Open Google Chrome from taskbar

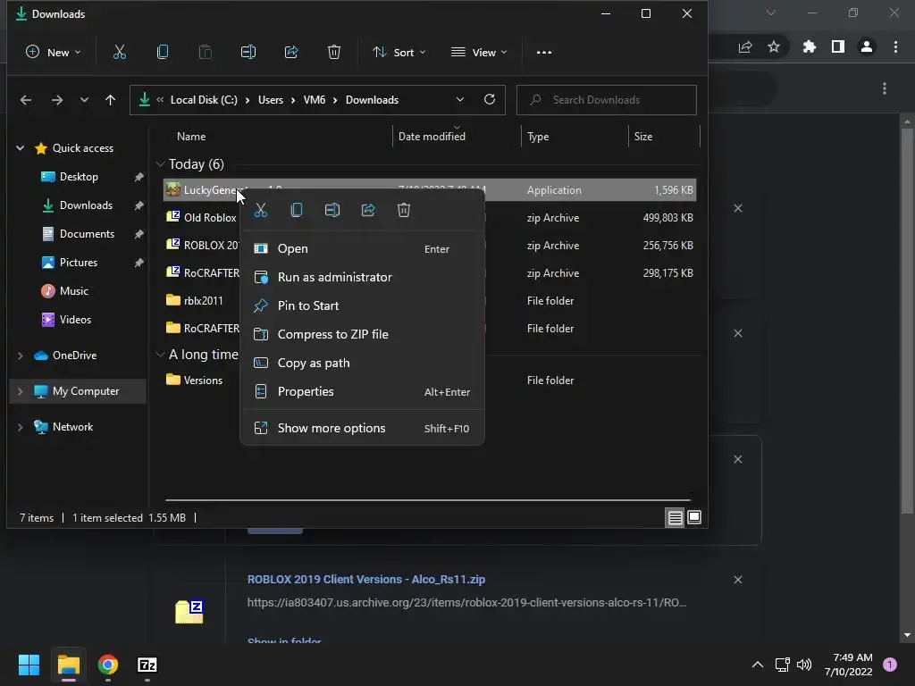(108, 665)
